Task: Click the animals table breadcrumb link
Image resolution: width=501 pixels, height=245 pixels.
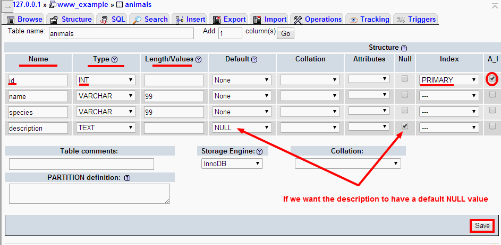Action: click(138, 4)
